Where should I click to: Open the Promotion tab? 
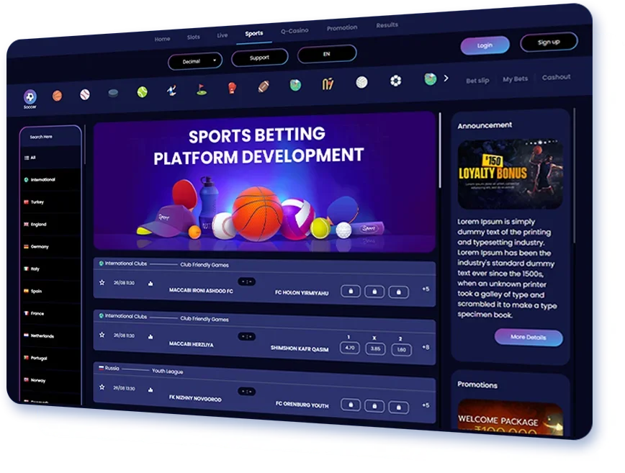(x=342, y=28)
